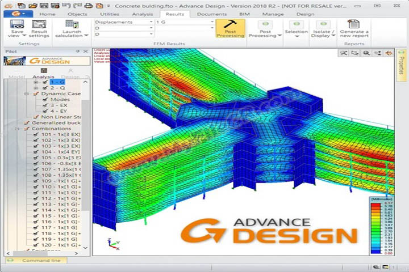Click the Analysis calculator icon in Pilot

tap(44, 70)
